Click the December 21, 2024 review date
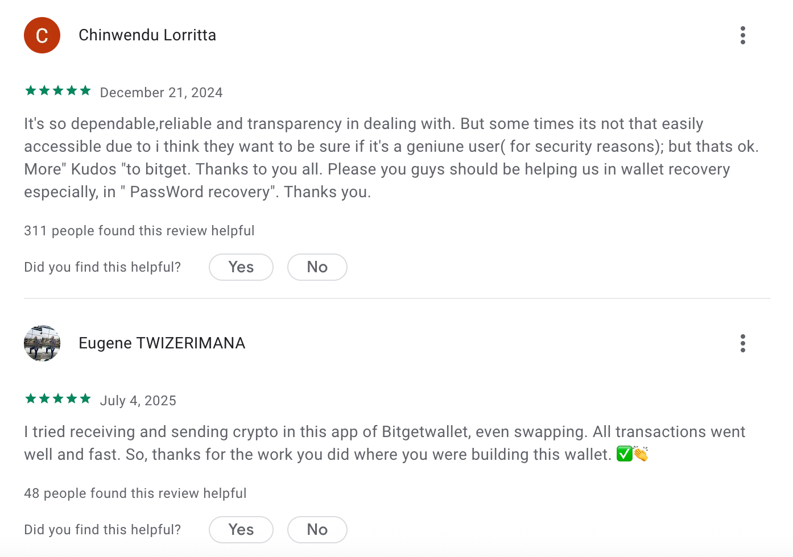793x557 pixels. tap(161, 92)
